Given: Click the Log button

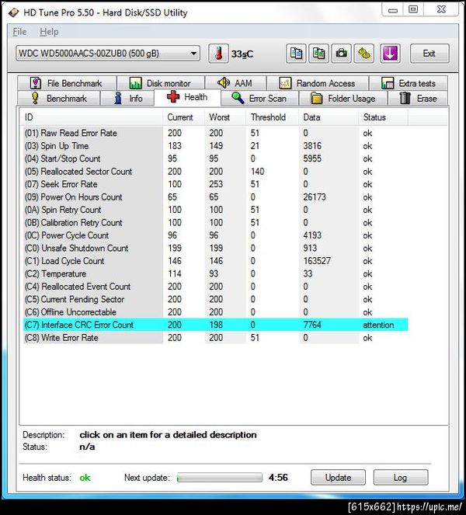Looking at the screenshot, I should (400, 477).
